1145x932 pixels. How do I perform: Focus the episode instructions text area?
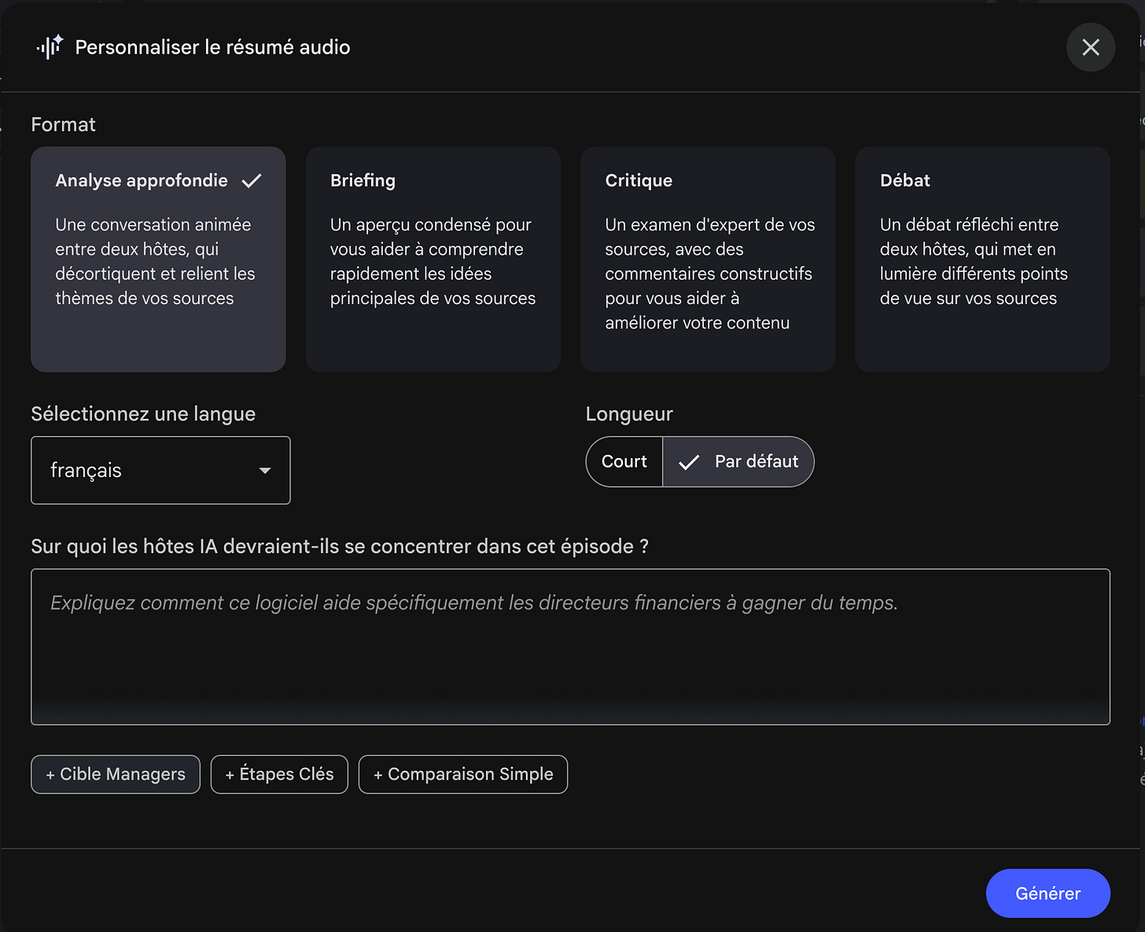click(570, 647)
